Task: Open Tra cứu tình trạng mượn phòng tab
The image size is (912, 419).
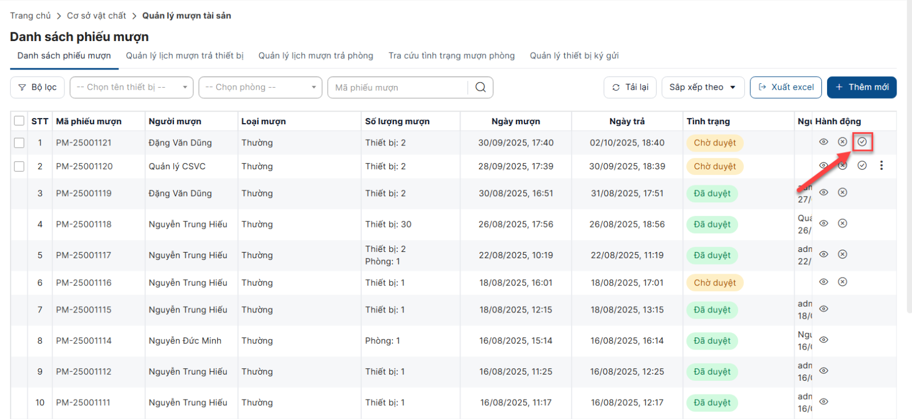Action: point(451,56)
